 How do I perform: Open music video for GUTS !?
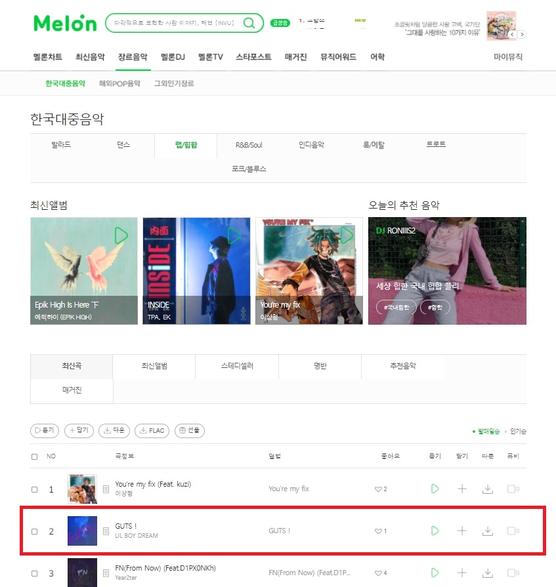pos(513,531)
